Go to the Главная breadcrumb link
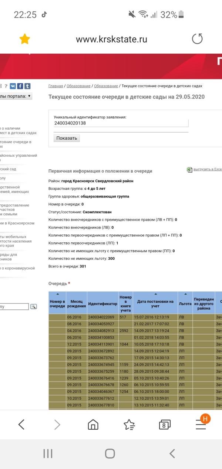 55,86
